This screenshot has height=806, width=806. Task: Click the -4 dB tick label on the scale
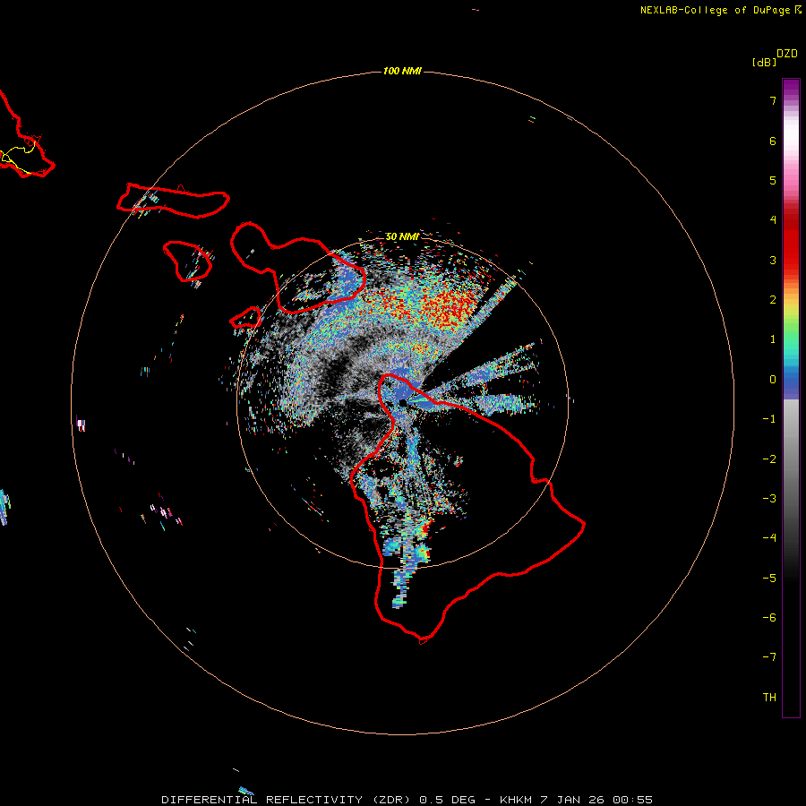769,538
